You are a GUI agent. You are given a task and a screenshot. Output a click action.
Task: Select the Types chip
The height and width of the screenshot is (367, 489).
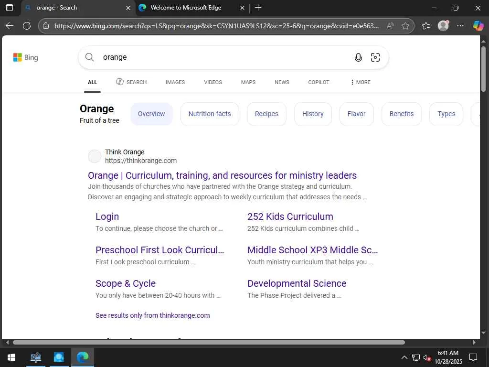click(x=446, y=114)
